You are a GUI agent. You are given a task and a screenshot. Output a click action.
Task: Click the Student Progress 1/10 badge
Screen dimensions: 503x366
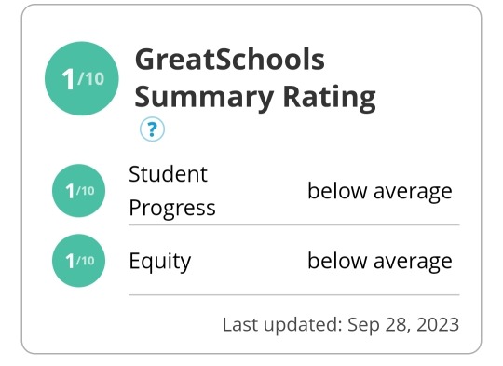[78, 191]
